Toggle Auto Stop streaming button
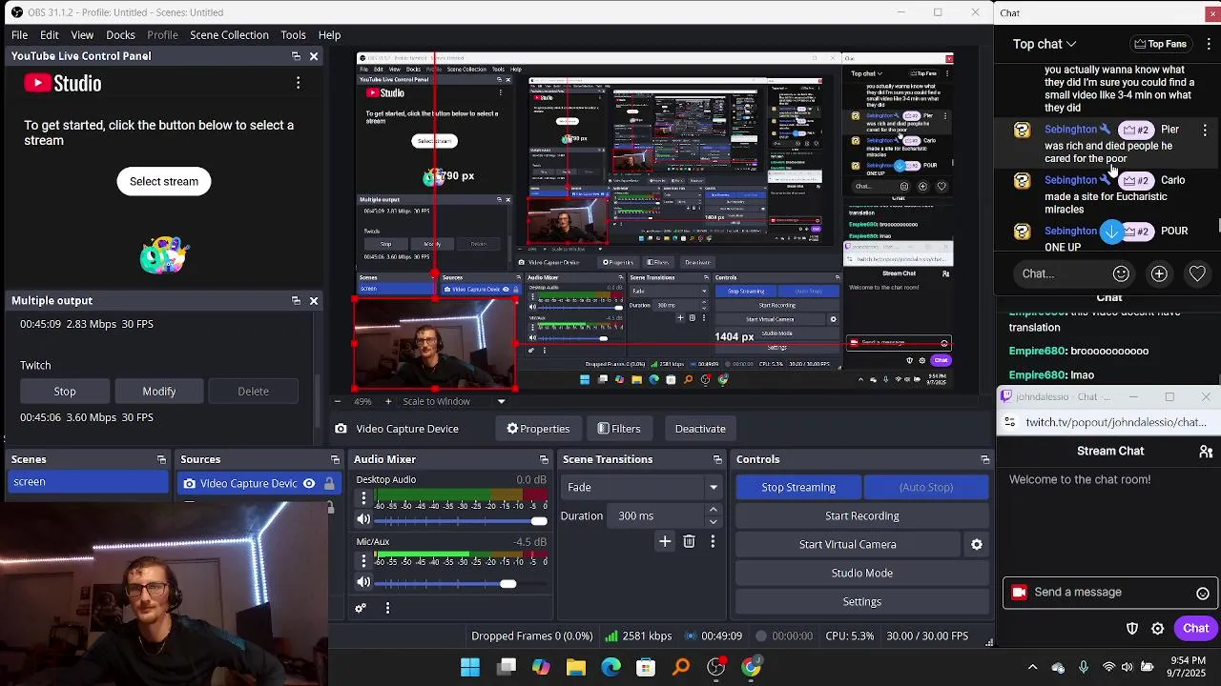 tap(925, 487)
